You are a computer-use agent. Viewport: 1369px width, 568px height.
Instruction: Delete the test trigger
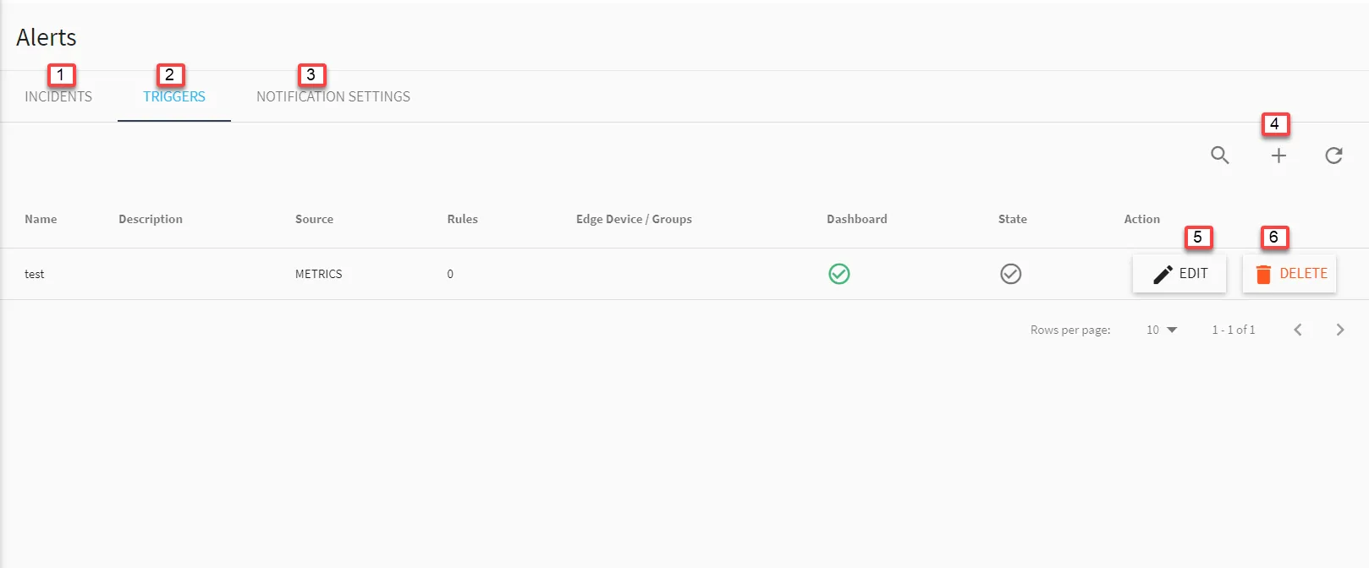1289,274
